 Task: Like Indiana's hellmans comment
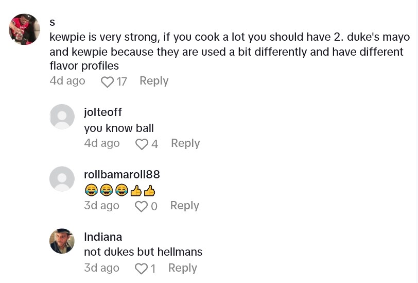pos(141,269)
